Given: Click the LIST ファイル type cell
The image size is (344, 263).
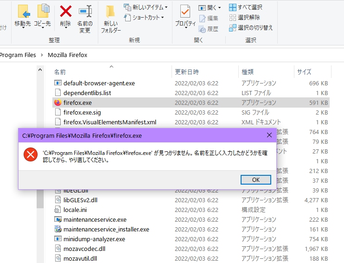Looking at the screenshot, I should (x=256, y=93).
